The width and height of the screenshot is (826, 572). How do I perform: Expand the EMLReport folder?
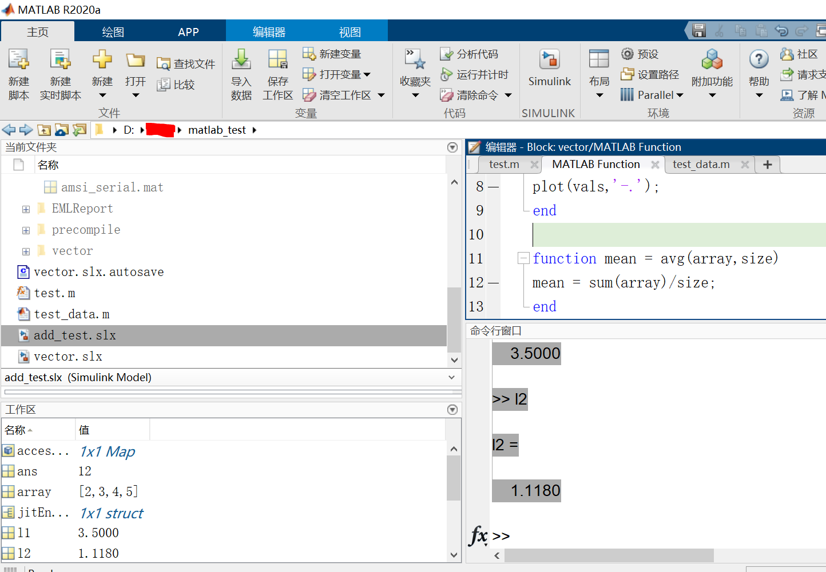click(26, 209)
